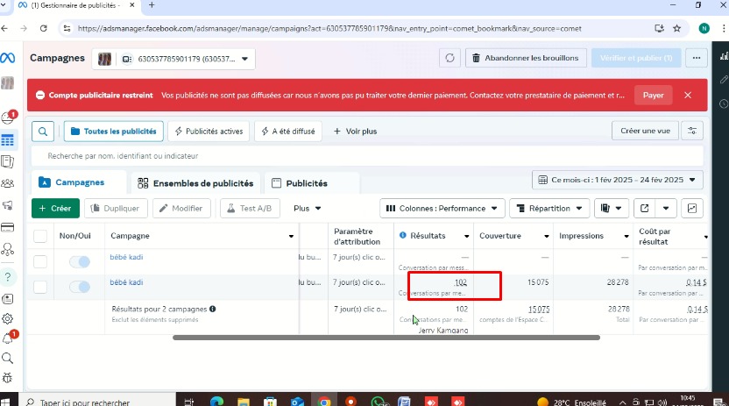Reload the page in the browser
The image size is (729, 406).
point(43,28)
